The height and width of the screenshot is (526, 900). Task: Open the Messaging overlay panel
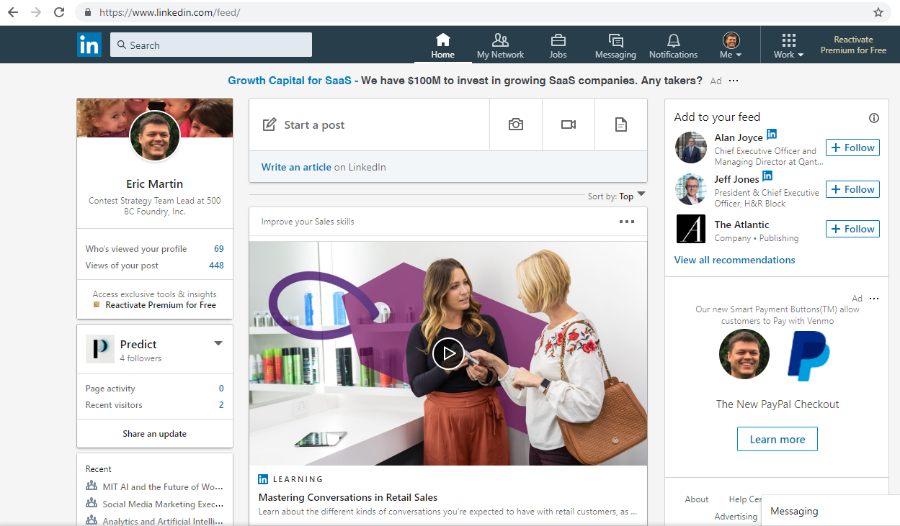(830, 511)
